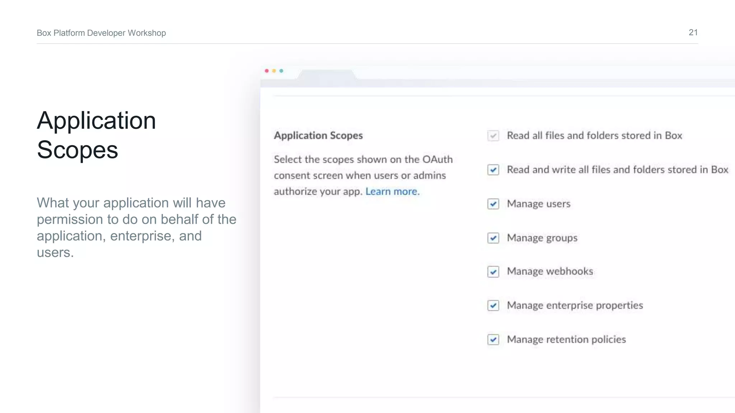This screenshot has height=413, width=735.
Task: Click the 'Manage users' label text
Action: 539,204
